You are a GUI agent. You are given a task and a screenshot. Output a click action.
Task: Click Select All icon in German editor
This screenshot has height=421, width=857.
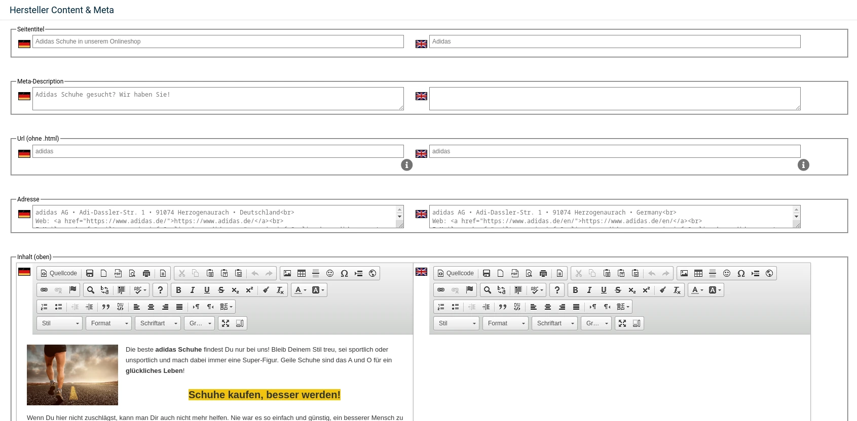click(x=121, y=290)
